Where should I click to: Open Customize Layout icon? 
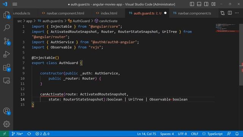[x=213, y=4]
